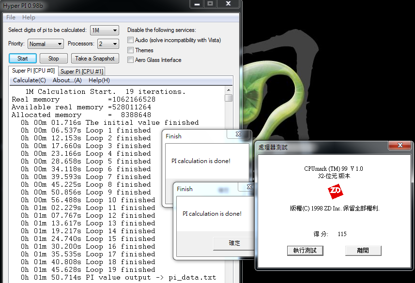Screen dimensions: 415x283
Task: Click 執行測試 to run the test
Action: click(305, 251)
